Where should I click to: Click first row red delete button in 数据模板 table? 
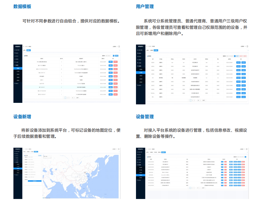coord(116,62)
